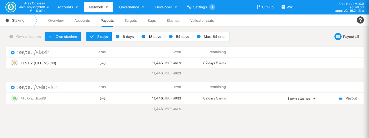Click the Payout all card icon
This screenshot has height=138, width=369.
click(338, 37)
